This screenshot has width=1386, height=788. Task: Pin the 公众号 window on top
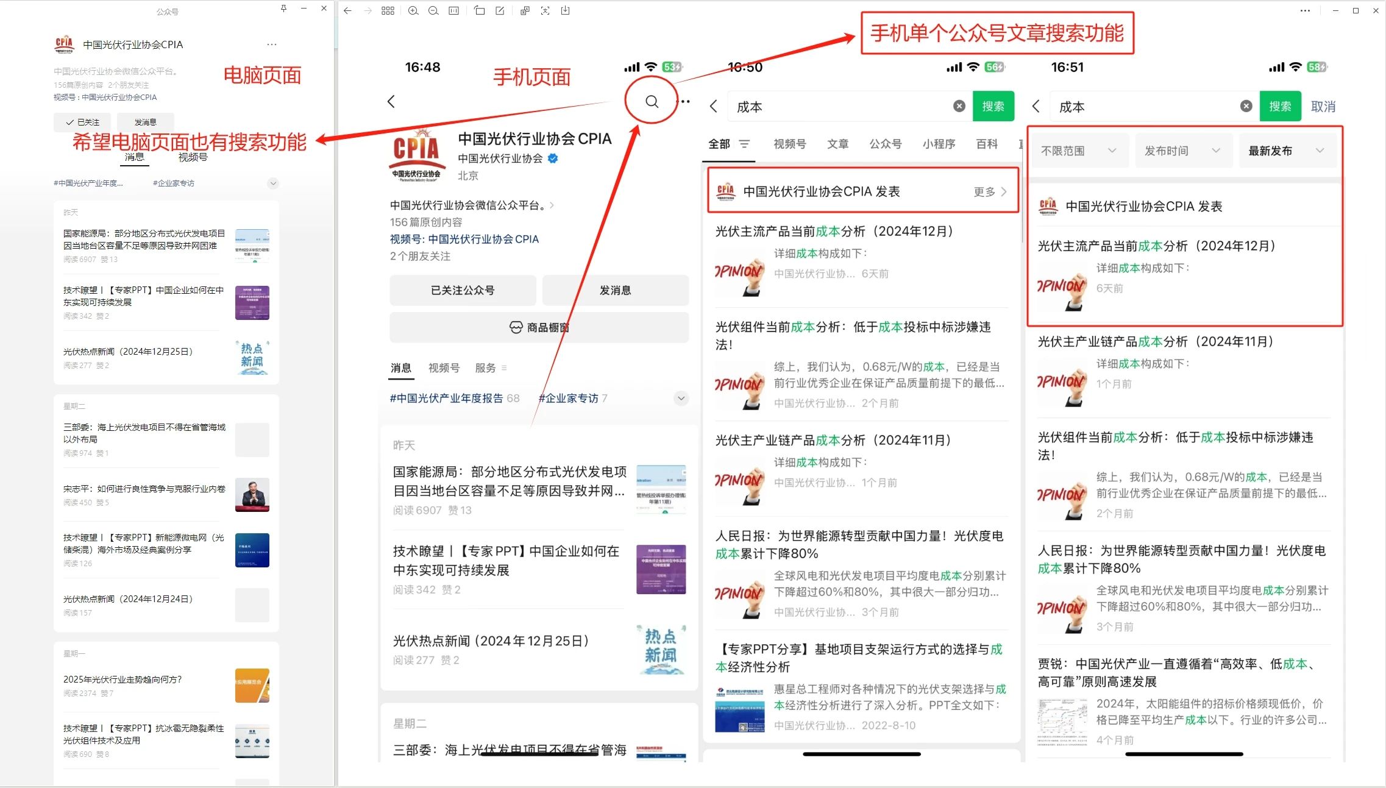coord(283,9)
